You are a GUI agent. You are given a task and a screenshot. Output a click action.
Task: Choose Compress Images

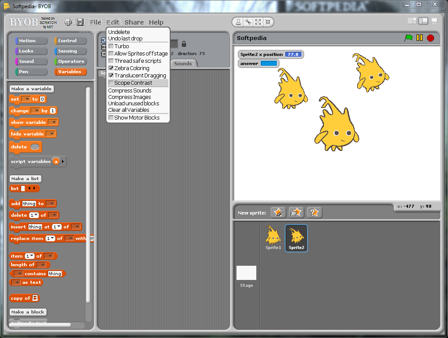coord(129,97)
